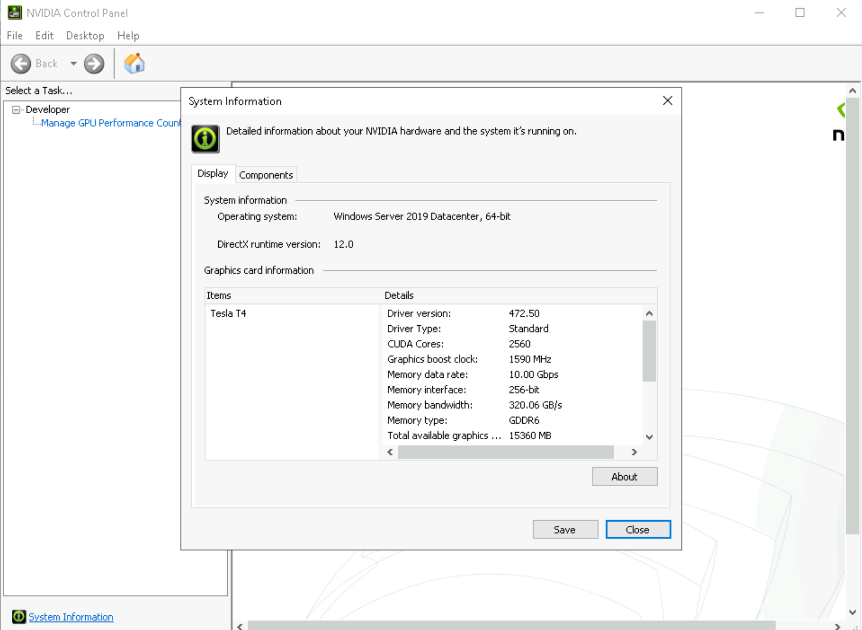Click the CUDA Cores value 2560

[519, 344]
